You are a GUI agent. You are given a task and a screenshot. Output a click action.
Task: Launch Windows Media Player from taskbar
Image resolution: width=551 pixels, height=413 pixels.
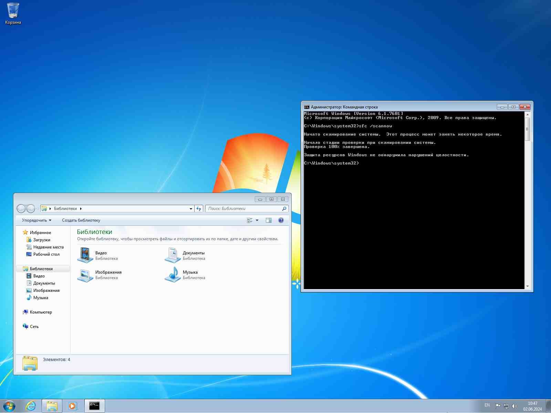tap(73, 406)
